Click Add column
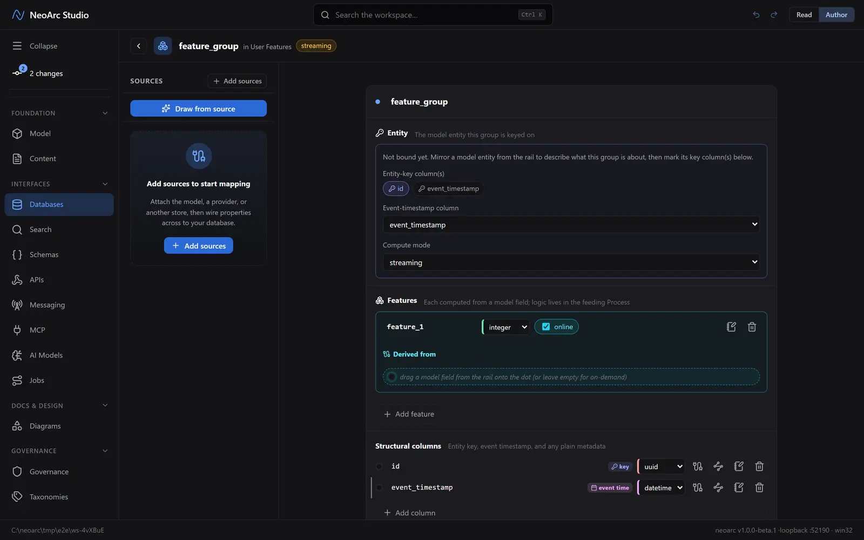864x540 pixels. 409,512
